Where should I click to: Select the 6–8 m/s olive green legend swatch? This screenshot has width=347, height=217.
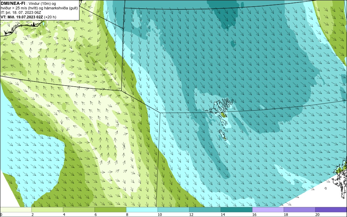coord(110,210)
